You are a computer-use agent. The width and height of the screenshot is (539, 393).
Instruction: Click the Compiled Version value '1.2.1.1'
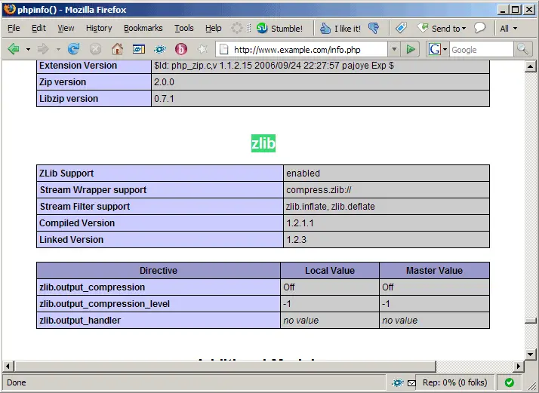tap(300, 223)
